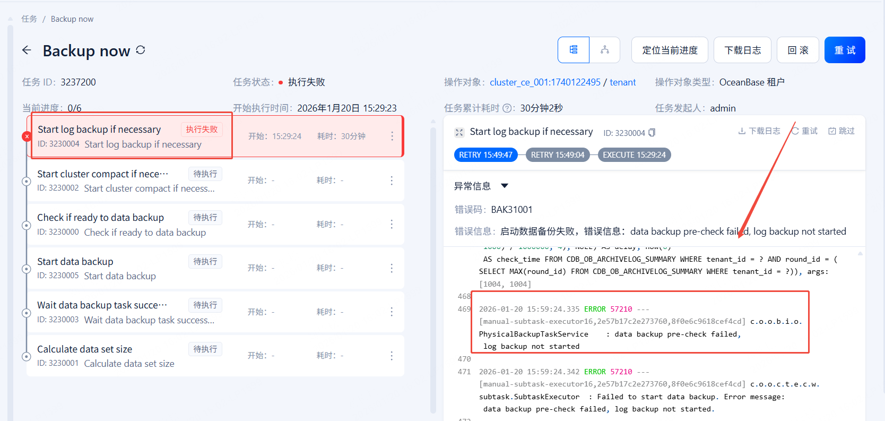
Task: Click the back arrow beside Backup now
Action: pos(27,50)
